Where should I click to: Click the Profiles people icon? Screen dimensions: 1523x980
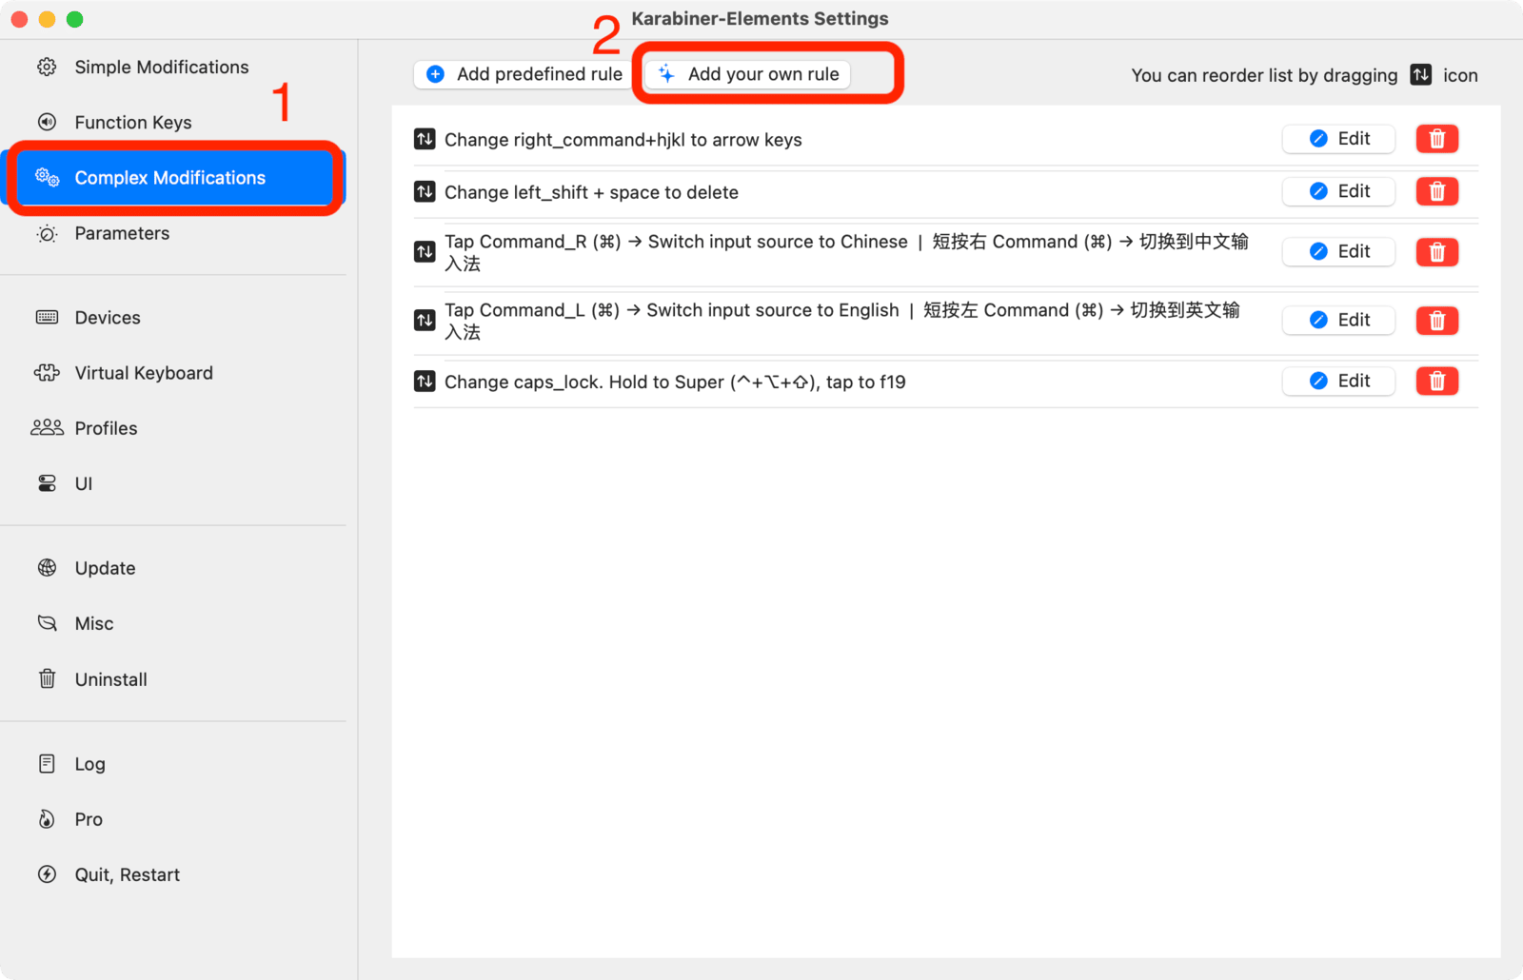(x=47, y=428)
